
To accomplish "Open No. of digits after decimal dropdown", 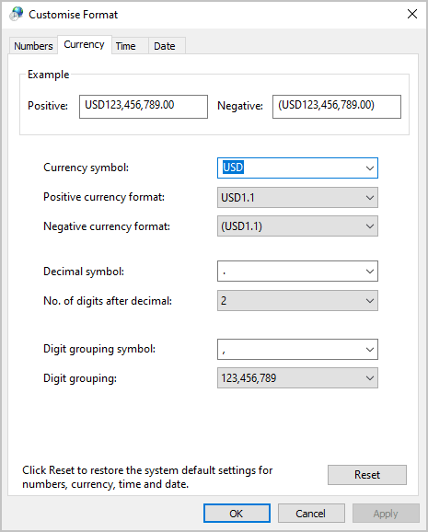I will pyautogui.click(x=297, y=301).
